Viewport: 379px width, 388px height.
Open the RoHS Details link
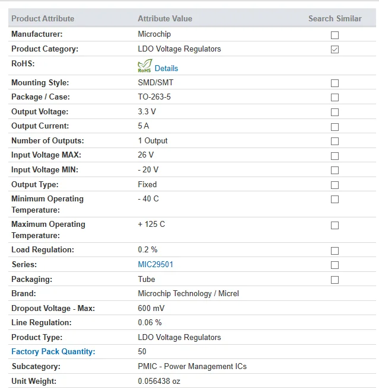pos(166,68)
